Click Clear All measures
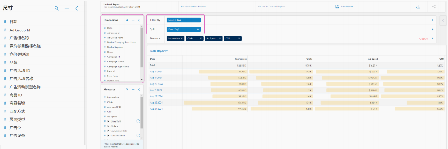448x149 pixels. click(424, 39)
